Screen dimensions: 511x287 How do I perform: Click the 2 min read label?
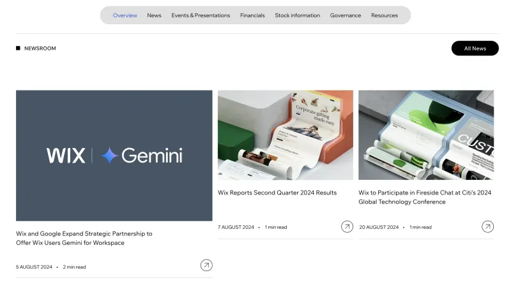pos(74,267)
